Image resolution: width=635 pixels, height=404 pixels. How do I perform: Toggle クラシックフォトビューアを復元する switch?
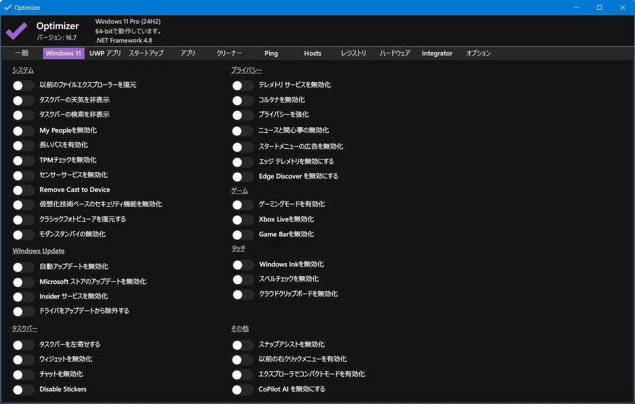pyautogui.click(x=24, y=219)
